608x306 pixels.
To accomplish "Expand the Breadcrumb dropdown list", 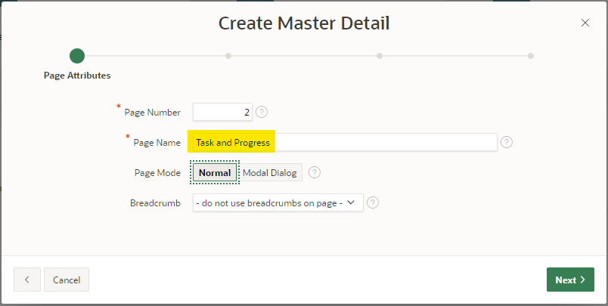I will (278, 202).
